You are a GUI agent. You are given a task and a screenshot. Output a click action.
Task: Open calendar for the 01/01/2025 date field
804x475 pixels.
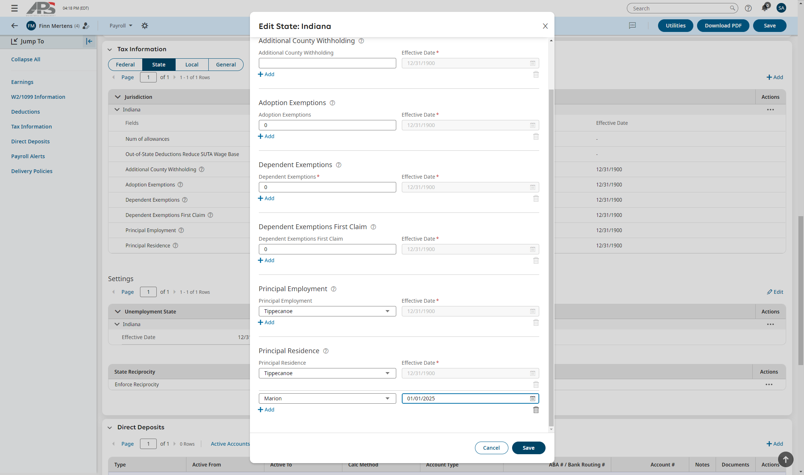[533, 398]
